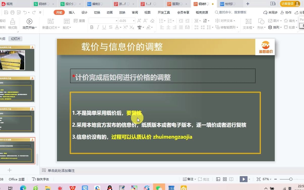Viewport: 304px width, 190px height.
Task: Open the 版式 layout dropdown
Action: pos(67,27)
